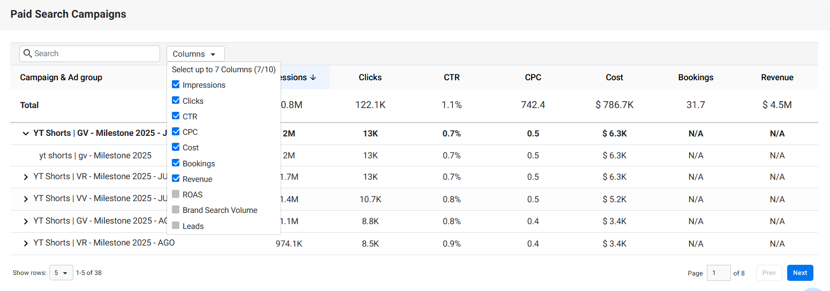Focus the Search input field
Image resolution: width=830 pixels, height=291 pixels.
89,53
